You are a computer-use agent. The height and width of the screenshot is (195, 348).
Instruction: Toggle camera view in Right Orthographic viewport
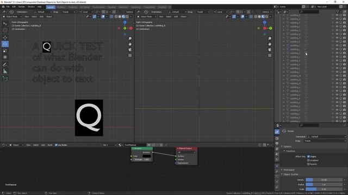[270, 50]
